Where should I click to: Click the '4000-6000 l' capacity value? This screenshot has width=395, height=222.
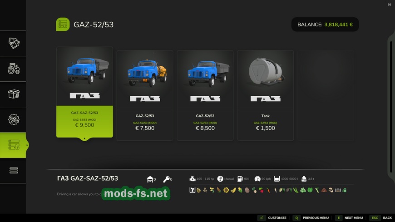pyautogui.click(x=289, y=179)
